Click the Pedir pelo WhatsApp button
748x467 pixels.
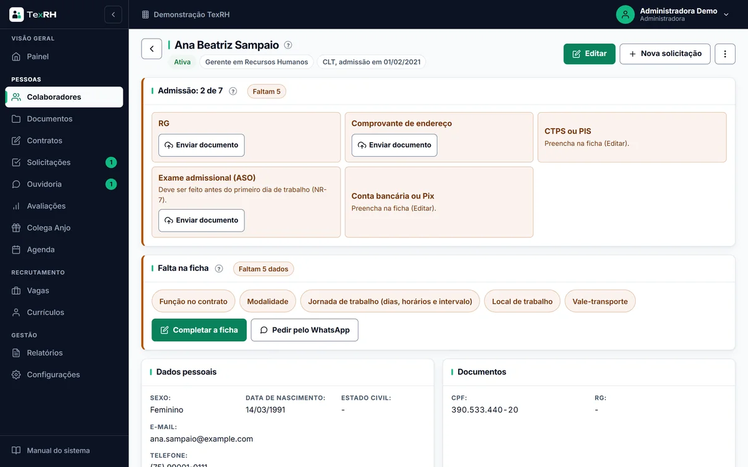(305, 330)
